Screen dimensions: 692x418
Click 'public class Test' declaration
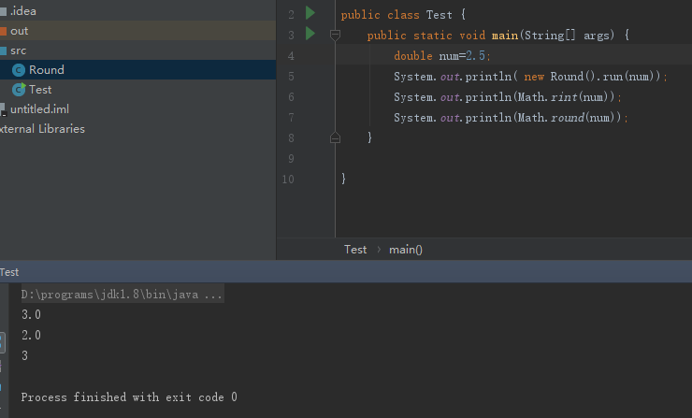(x=396, y=15)
